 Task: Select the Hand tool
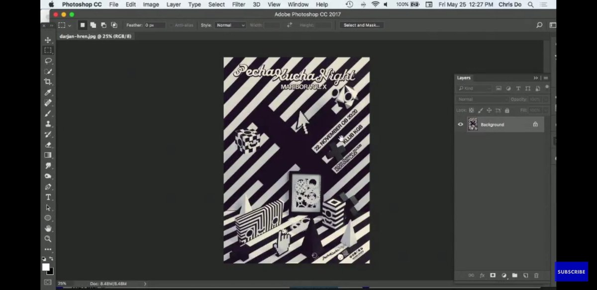pyautogui.click(x=48, y=228)
